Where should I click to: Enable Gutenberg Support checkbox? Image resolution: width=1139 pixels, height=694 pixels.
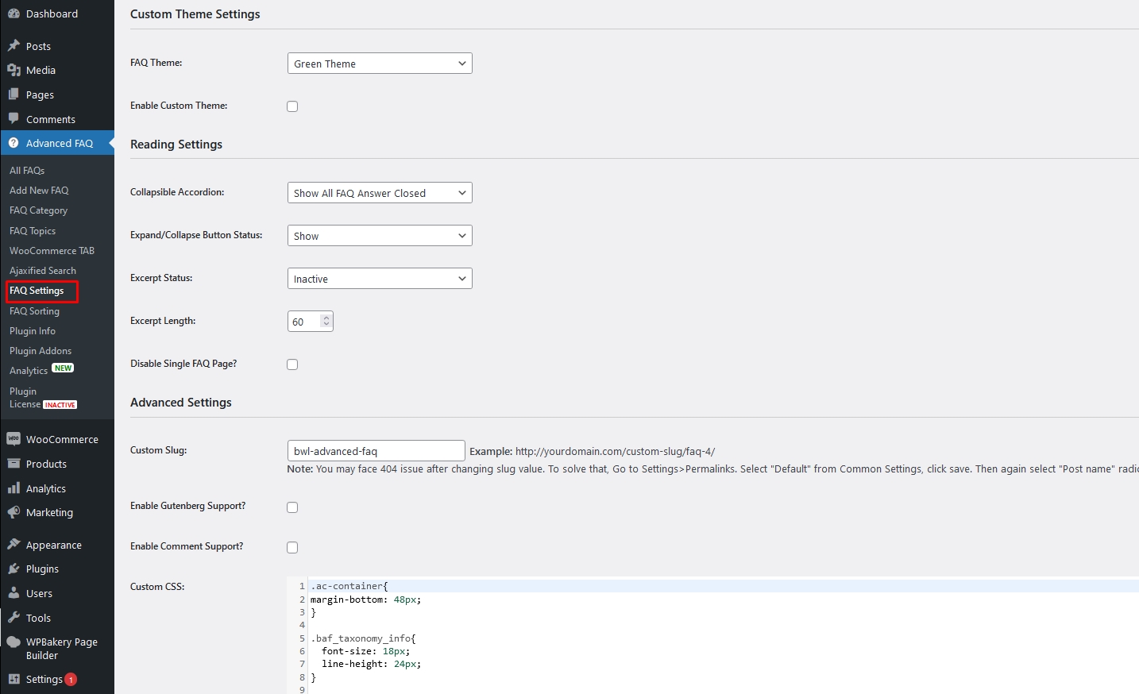click(x=292, y=507)
